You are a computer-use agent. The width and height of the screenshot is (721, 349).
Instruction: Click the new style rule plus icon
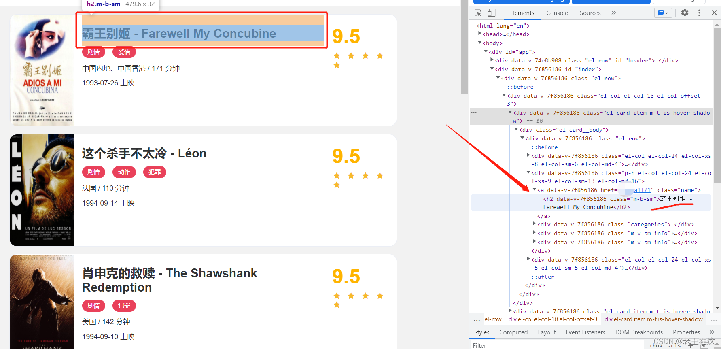tap(690, 345)
